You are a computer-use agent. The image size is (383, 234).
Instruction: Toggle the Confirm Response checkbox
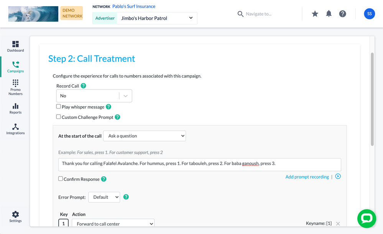point(61,179)
